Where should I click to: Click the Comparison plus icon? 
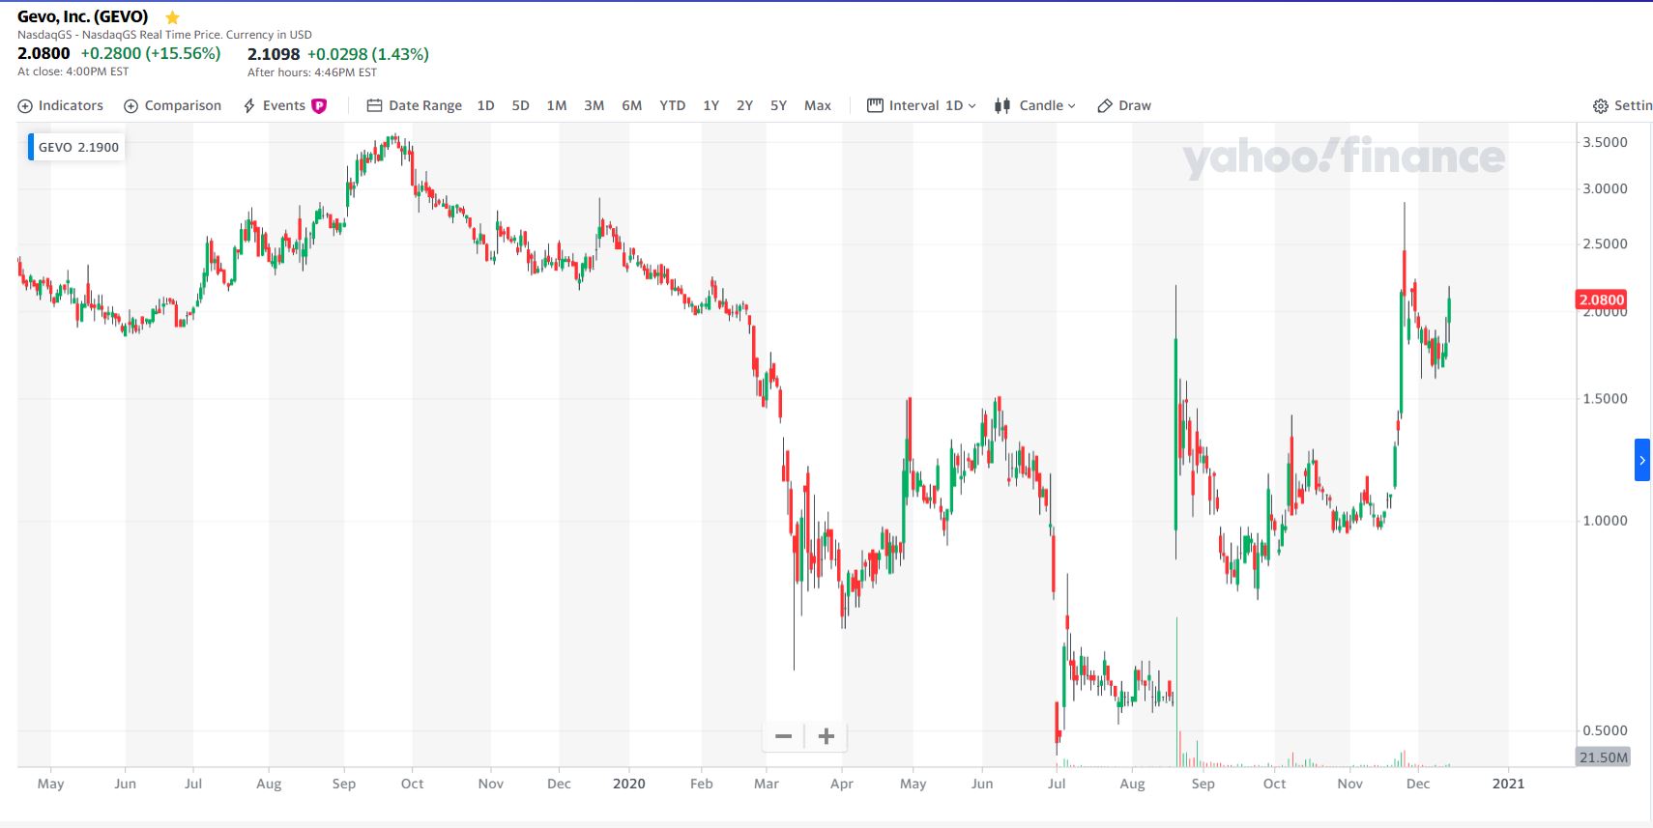[131, 106]
